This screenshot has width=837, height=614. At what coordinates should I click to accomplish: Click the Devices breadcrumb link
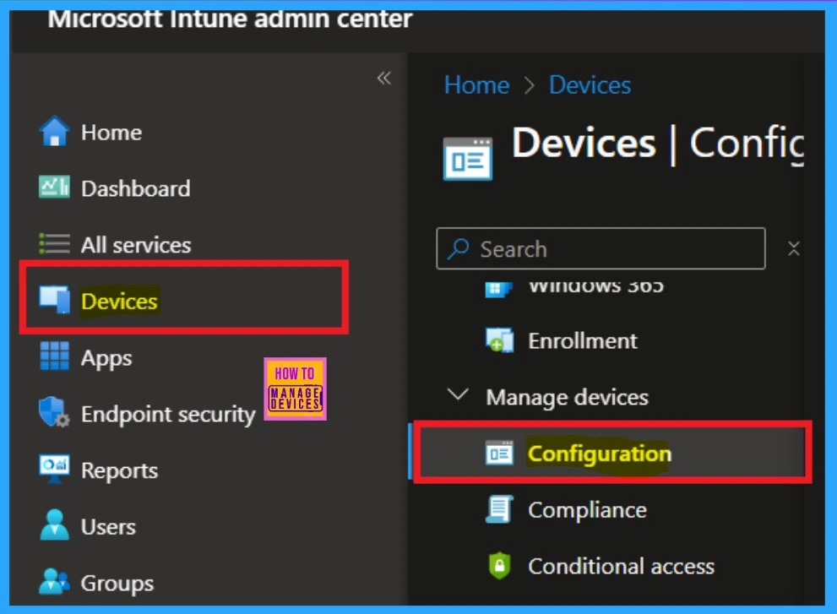point(590,85)
